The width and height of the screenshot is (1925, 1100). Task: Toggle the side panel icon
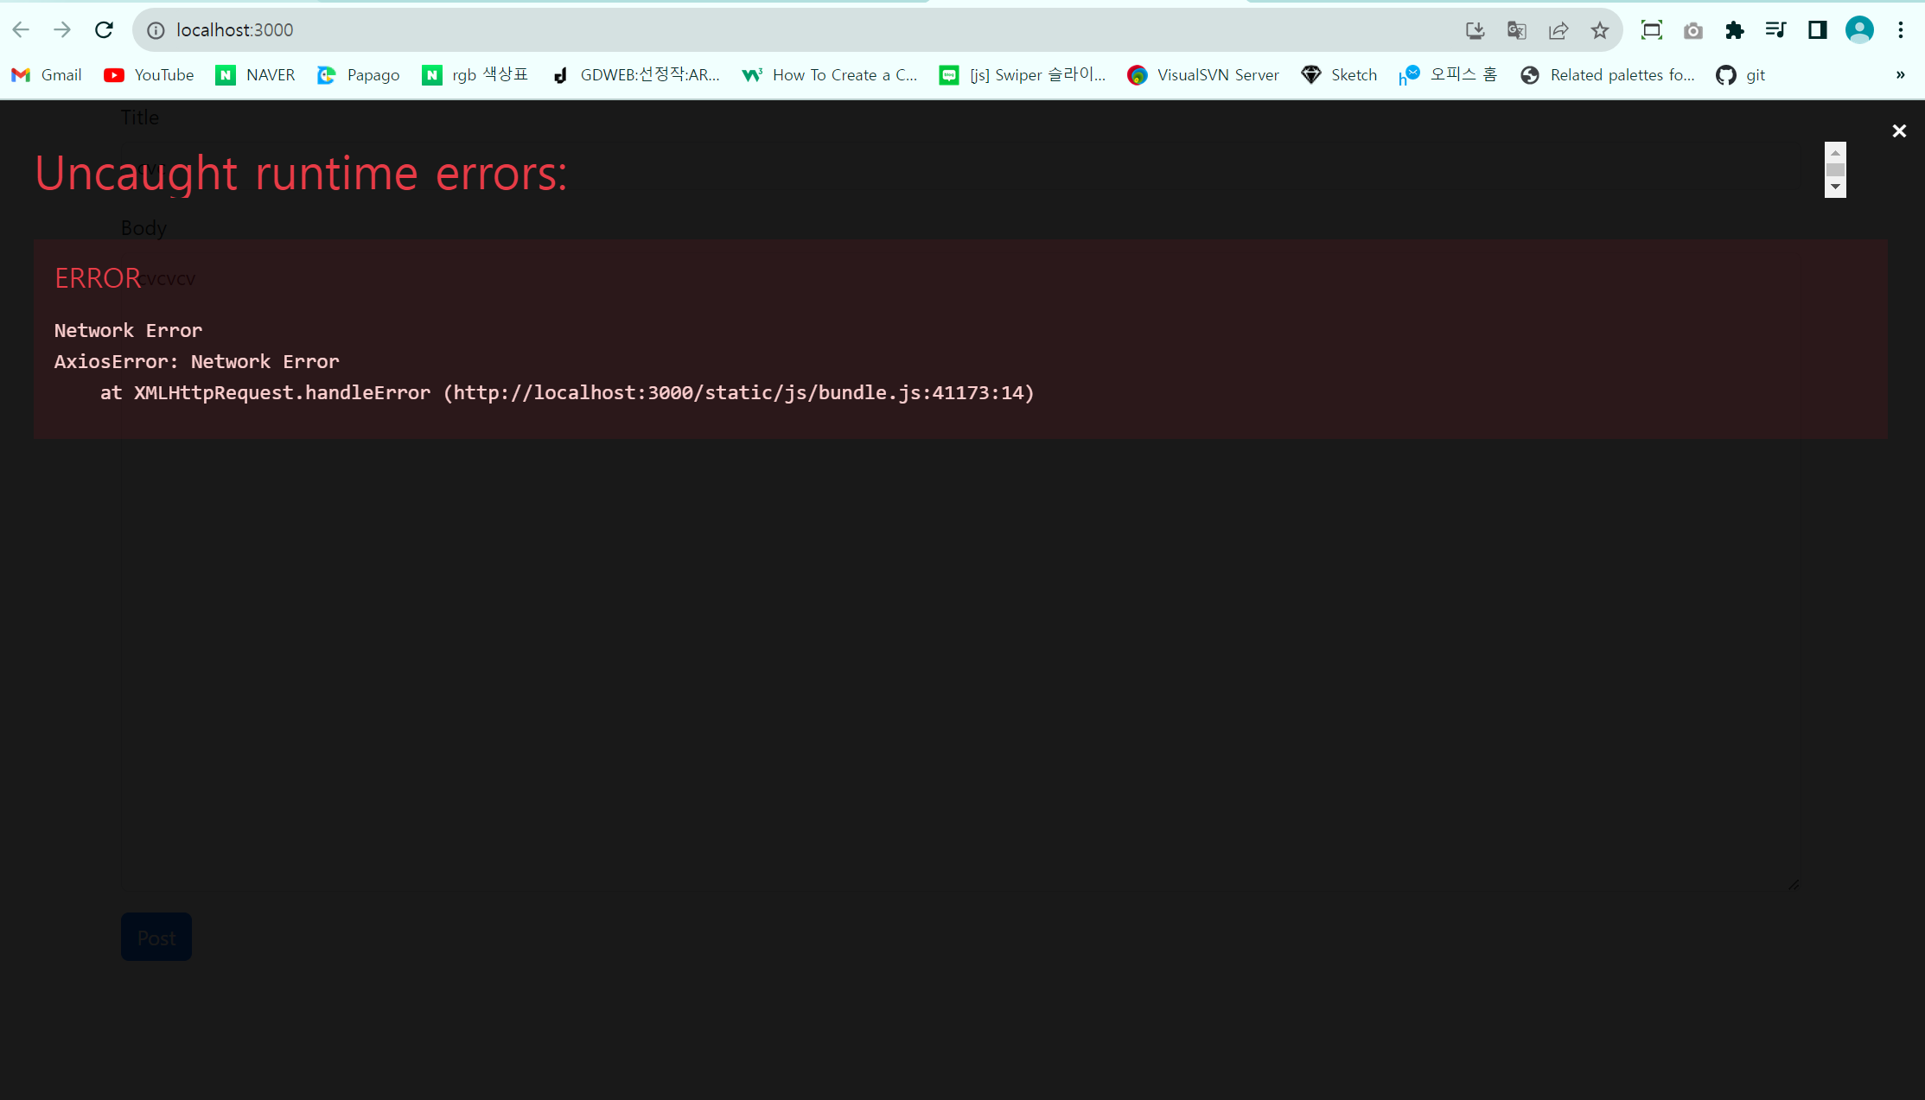[1817, 30]
